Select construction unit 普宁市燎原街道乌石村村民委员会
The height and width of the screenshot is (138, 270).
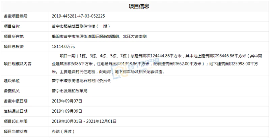tap(81, 81)
